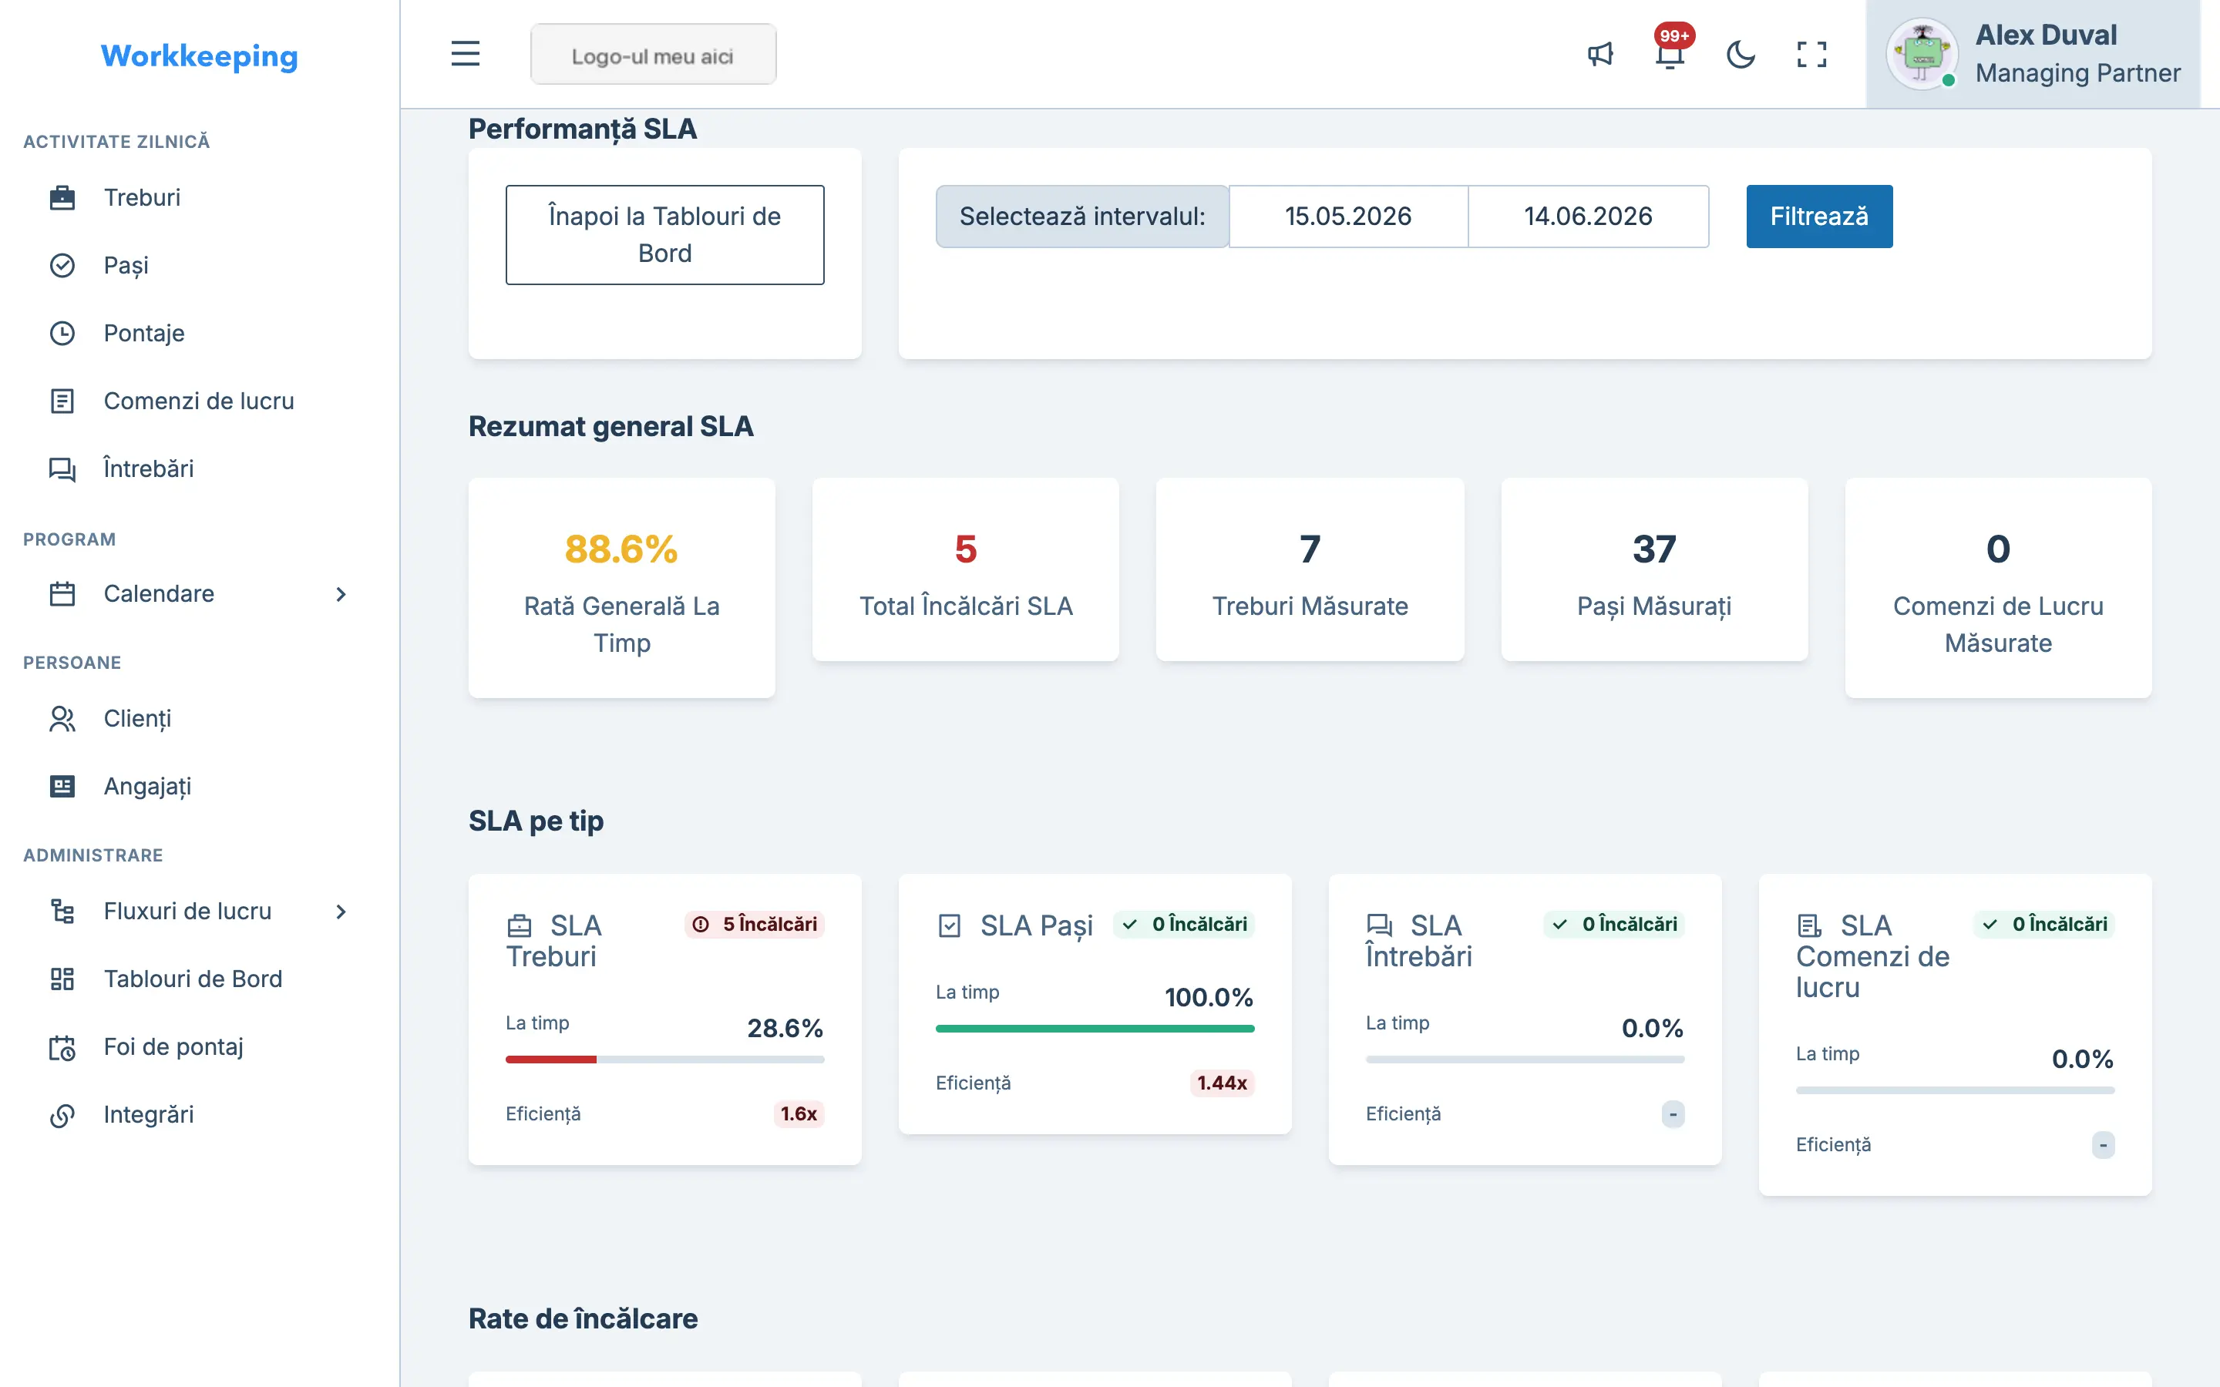The image size is (2220, 1387).
Task: Click the end date 14.06.2026 field
Action: (x=1588, y=217)
